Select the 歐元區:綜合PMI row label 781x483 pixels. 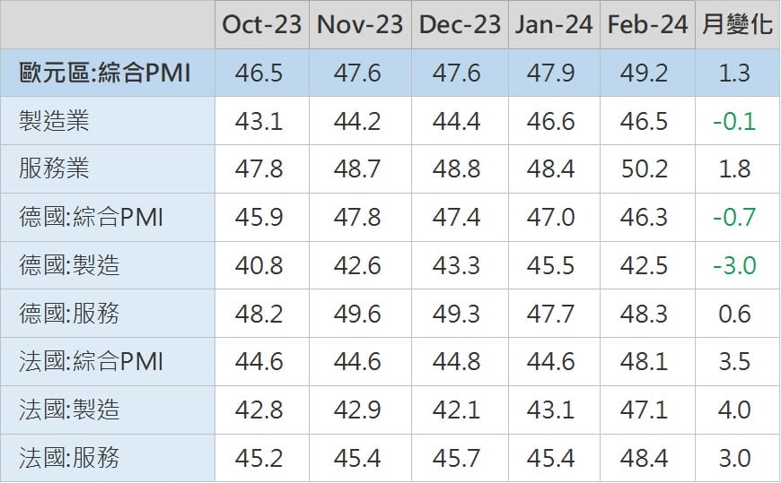[106, 73]
